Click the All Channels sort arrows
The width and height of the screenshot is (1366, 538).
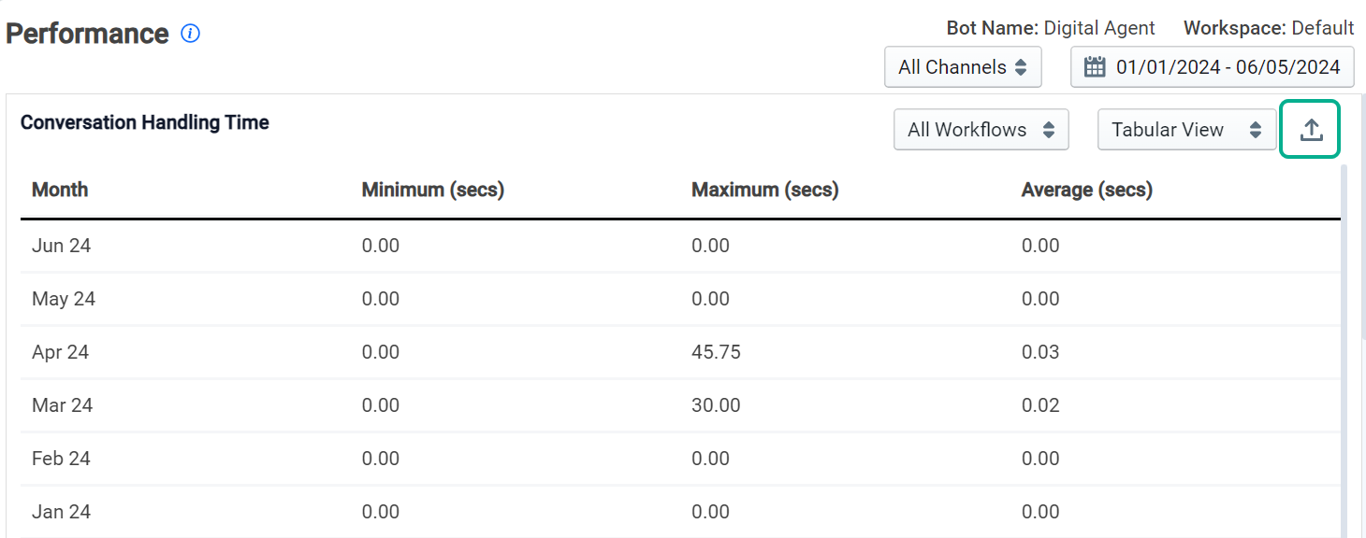[1021, 67]
